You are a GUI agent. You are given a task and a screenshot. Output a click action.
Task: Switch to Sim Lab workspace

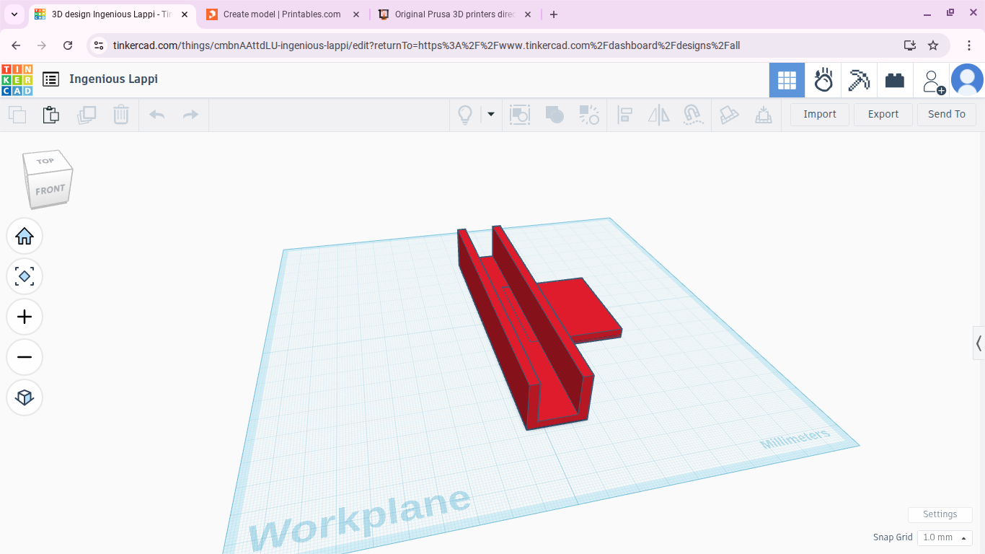(823, 80)
